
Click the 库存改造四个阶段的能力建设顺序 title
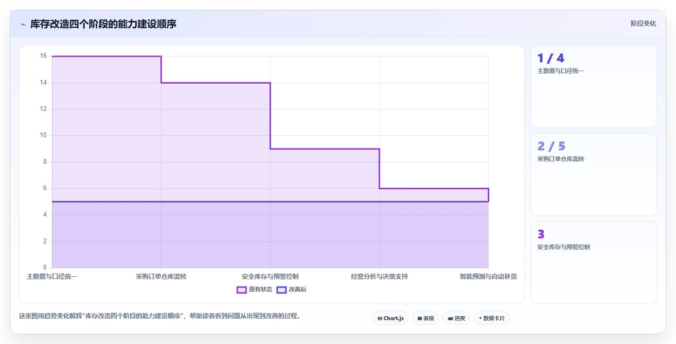(103, 24)
